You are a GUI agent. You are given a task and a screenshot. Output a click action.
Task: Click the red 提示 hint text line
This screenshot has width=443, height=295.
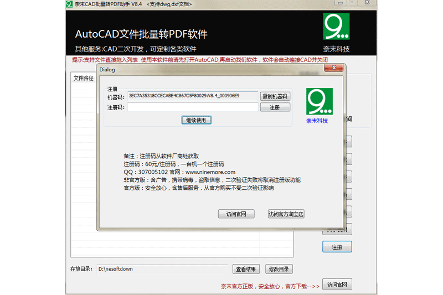(x=200, y=60)
